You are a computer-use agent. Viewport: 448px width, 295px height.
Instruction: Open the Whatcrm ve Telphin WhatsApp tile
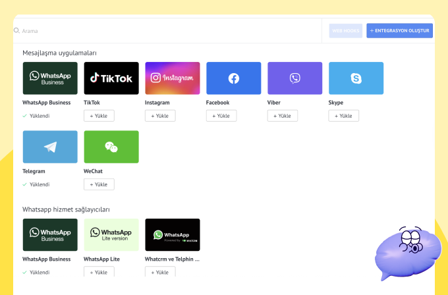173,234
